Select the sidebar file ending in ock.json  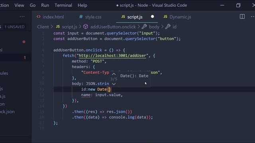pos(7,112)
